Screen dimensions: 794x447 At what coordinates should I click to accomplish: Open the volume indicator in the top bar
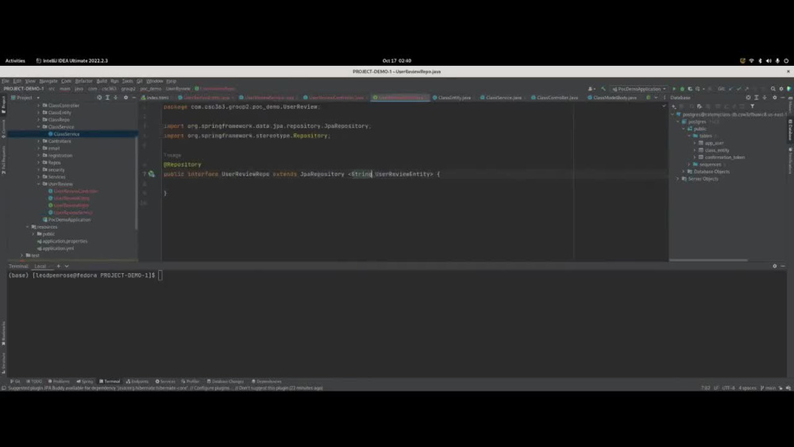tap(769, 61)
